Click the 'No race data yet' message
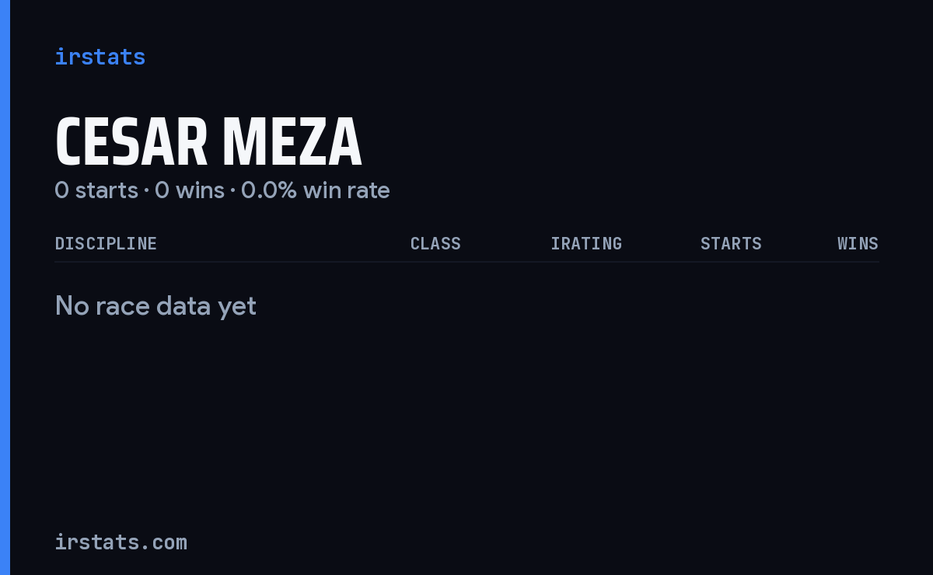 click(x=155, y=306)
